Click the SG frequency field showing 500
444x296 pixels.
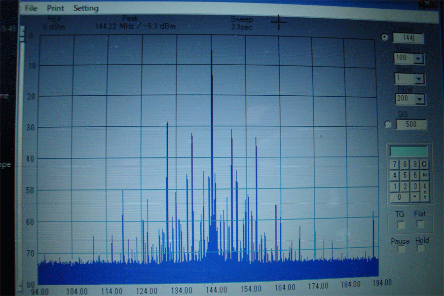[411, 124]
